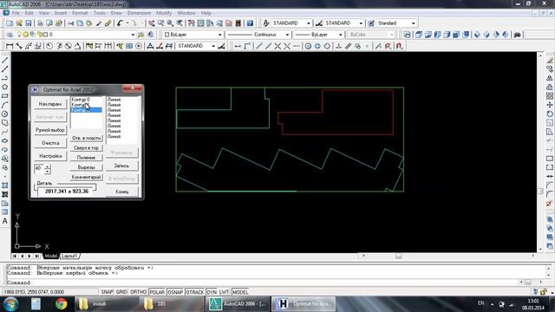Click the Cut scissors icon
Screen dimensions: 555x312
71,23
